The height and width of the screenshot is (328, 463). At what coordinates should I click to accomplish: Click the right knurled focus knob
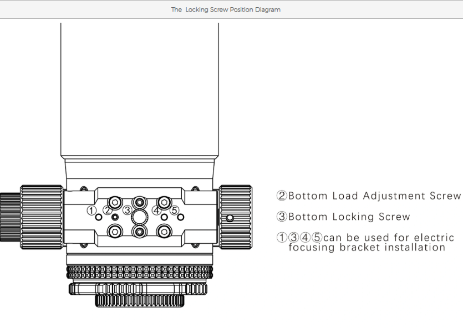(x=236, y=217)
